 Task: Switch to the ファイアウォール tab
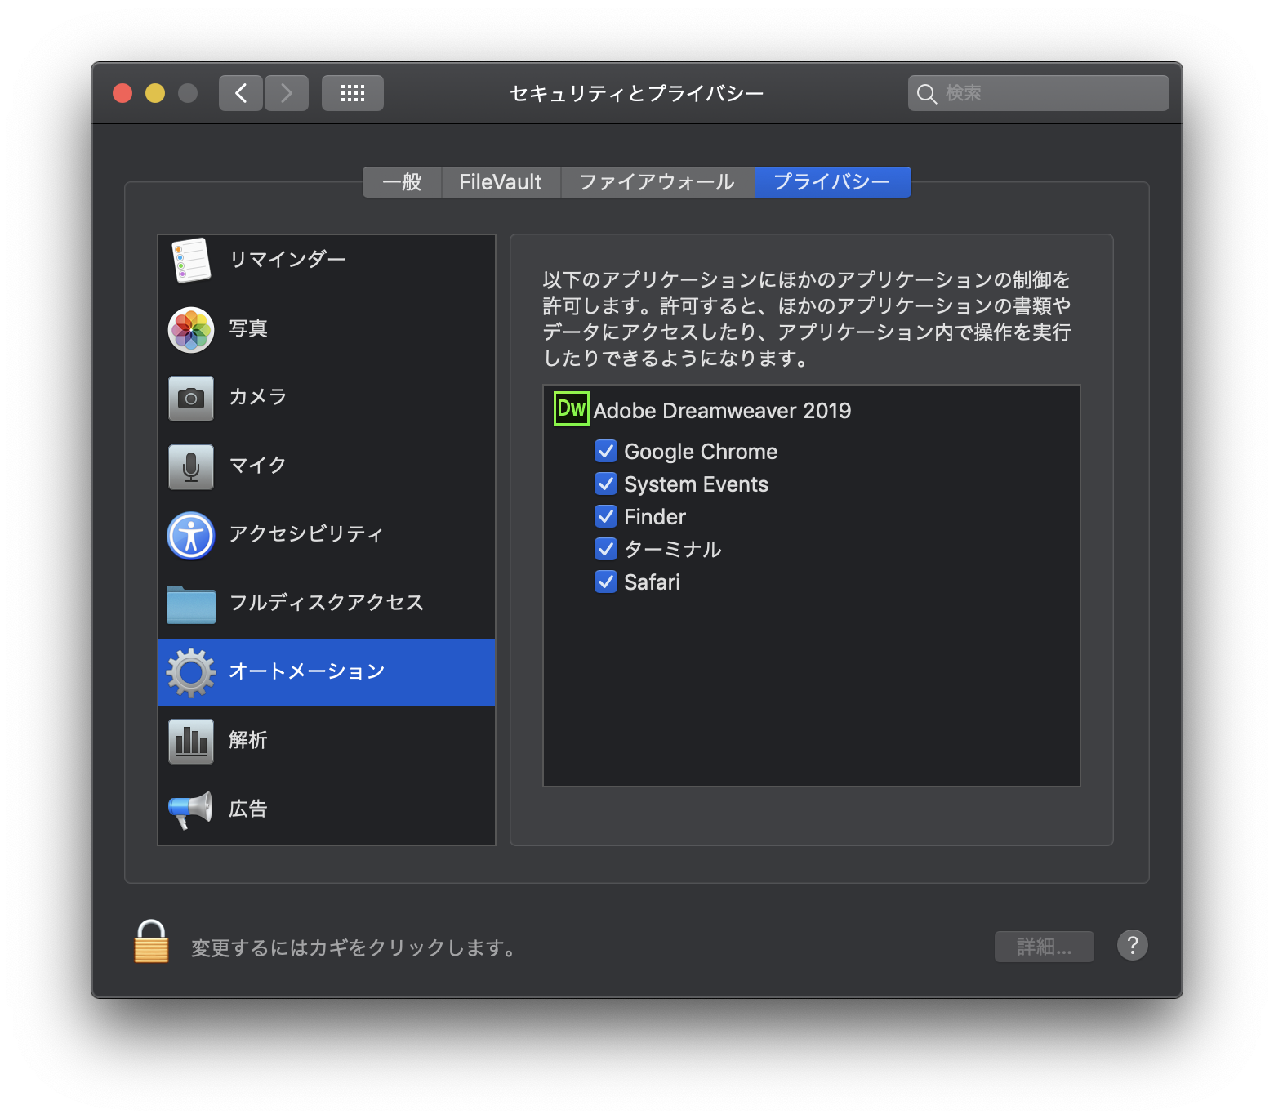point(657,182)
